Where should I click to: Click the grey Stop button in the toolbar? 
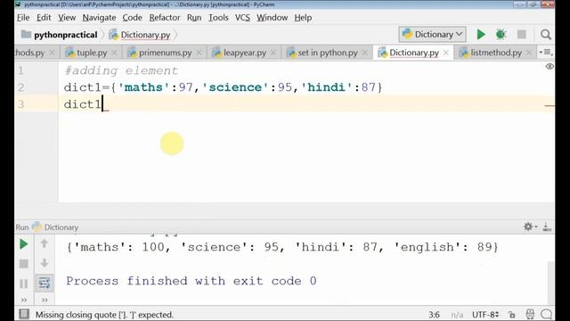coord(522,35)
